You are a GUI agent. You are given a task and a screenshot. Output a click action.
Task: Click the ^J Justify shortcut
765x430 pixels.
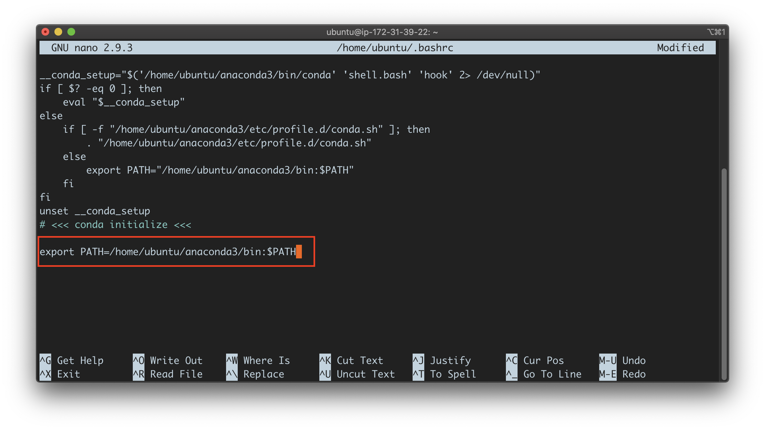442,360
